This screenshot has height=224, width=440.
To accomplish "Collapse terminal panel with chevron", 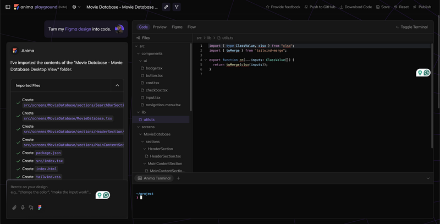I will [x=428, y=178].
